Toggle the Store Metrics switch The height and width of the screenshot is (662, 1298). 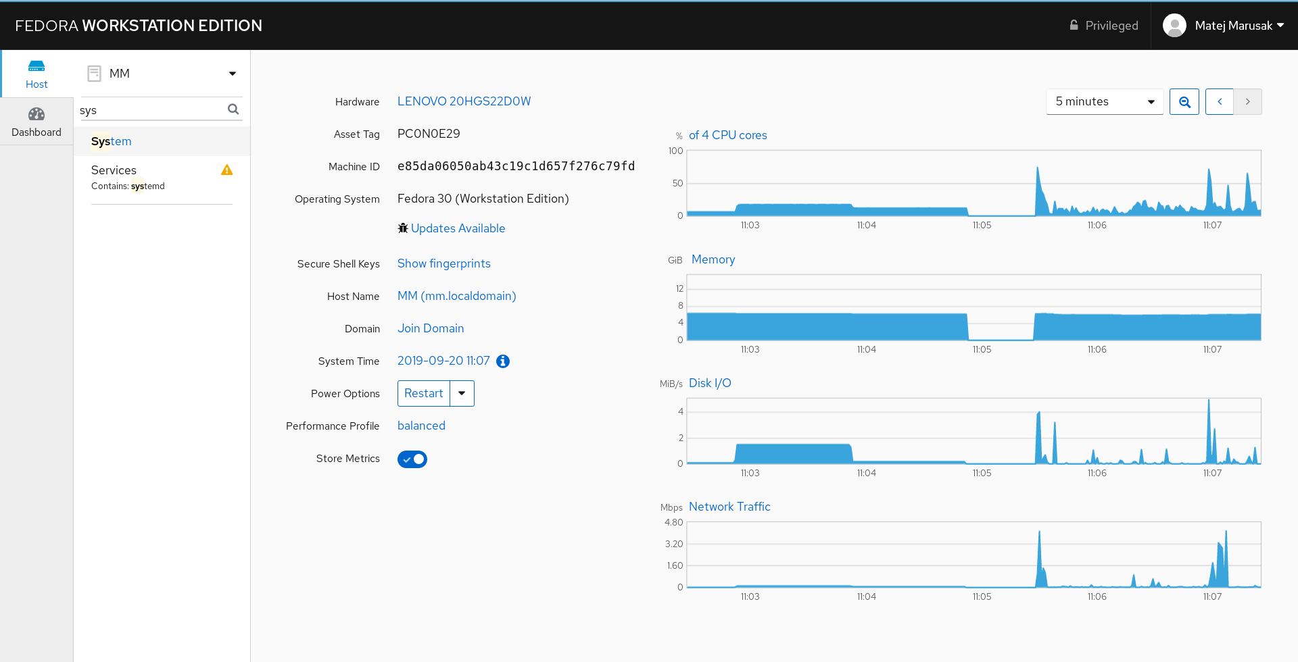[x=412, y=459]
